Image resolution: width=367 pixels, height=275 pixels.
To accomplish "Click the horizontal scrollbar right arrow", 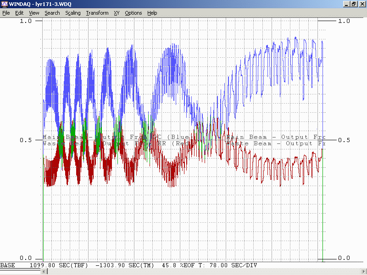I will coord(363,272).
